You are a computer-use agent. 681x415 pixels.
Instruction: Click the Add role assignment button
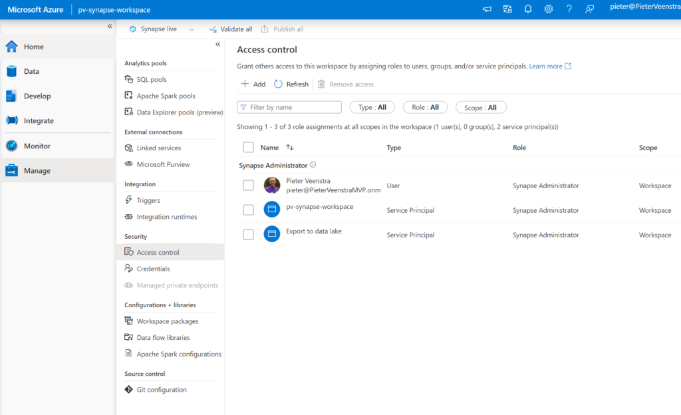[253, 84]
